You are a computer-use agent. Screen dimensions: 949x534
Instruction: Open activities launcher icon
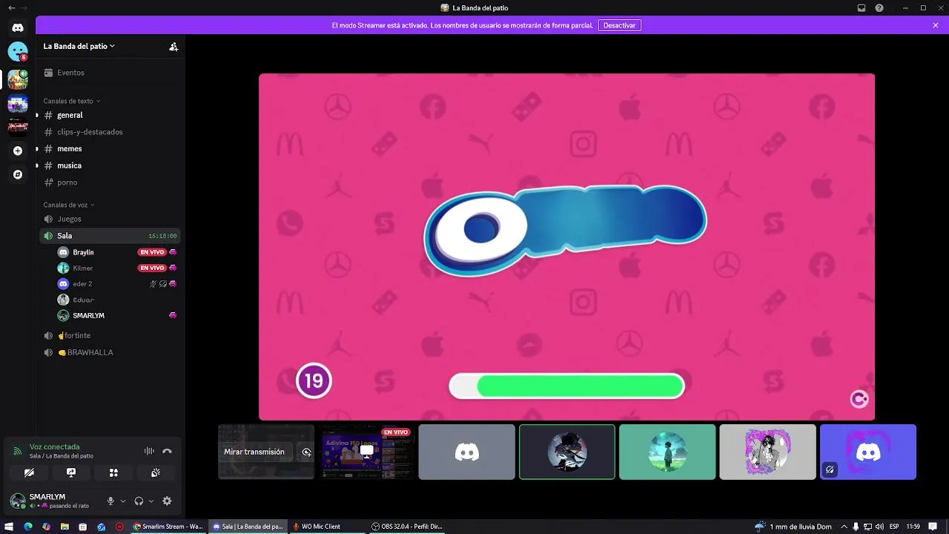click(113, 472)
